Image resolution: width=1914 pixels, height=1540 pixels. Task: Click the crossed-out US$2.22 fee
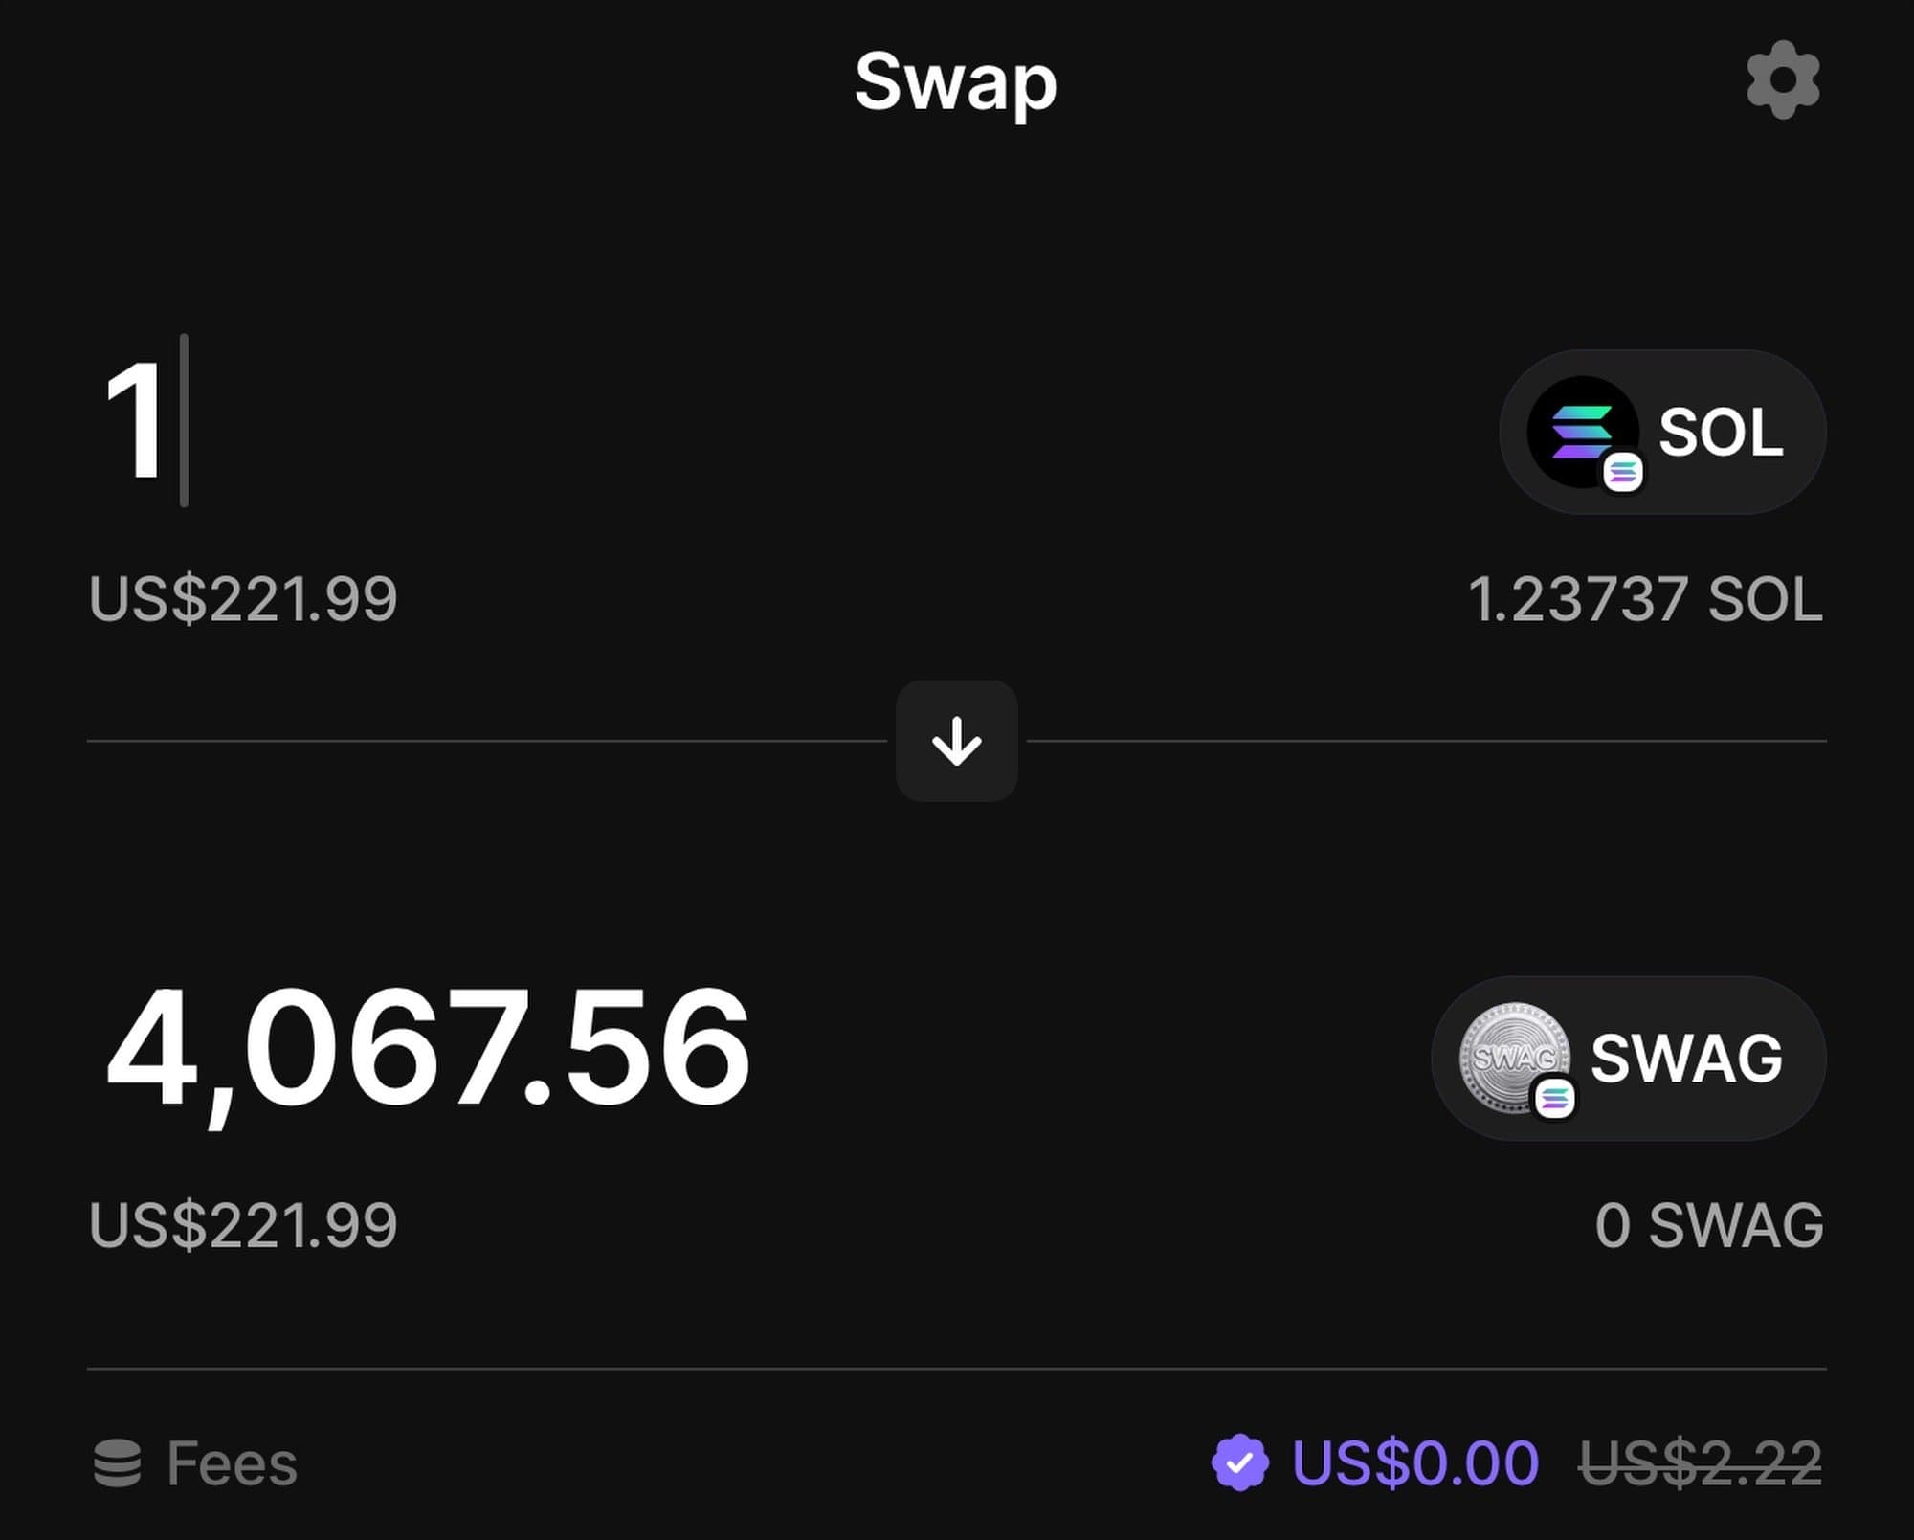(x=1700, y=1463)
